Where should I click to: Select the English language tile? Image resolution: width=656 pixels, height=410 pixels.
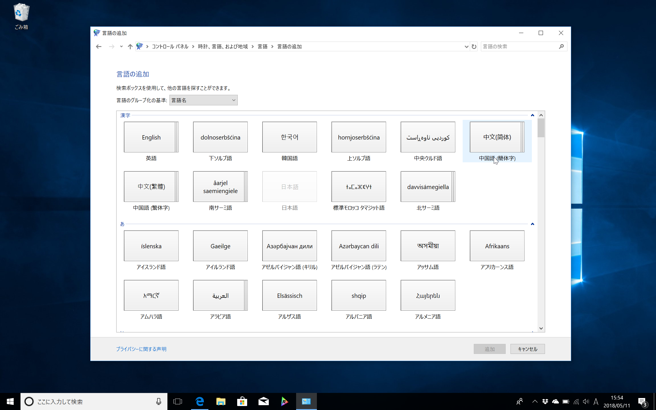coord(151,137)
